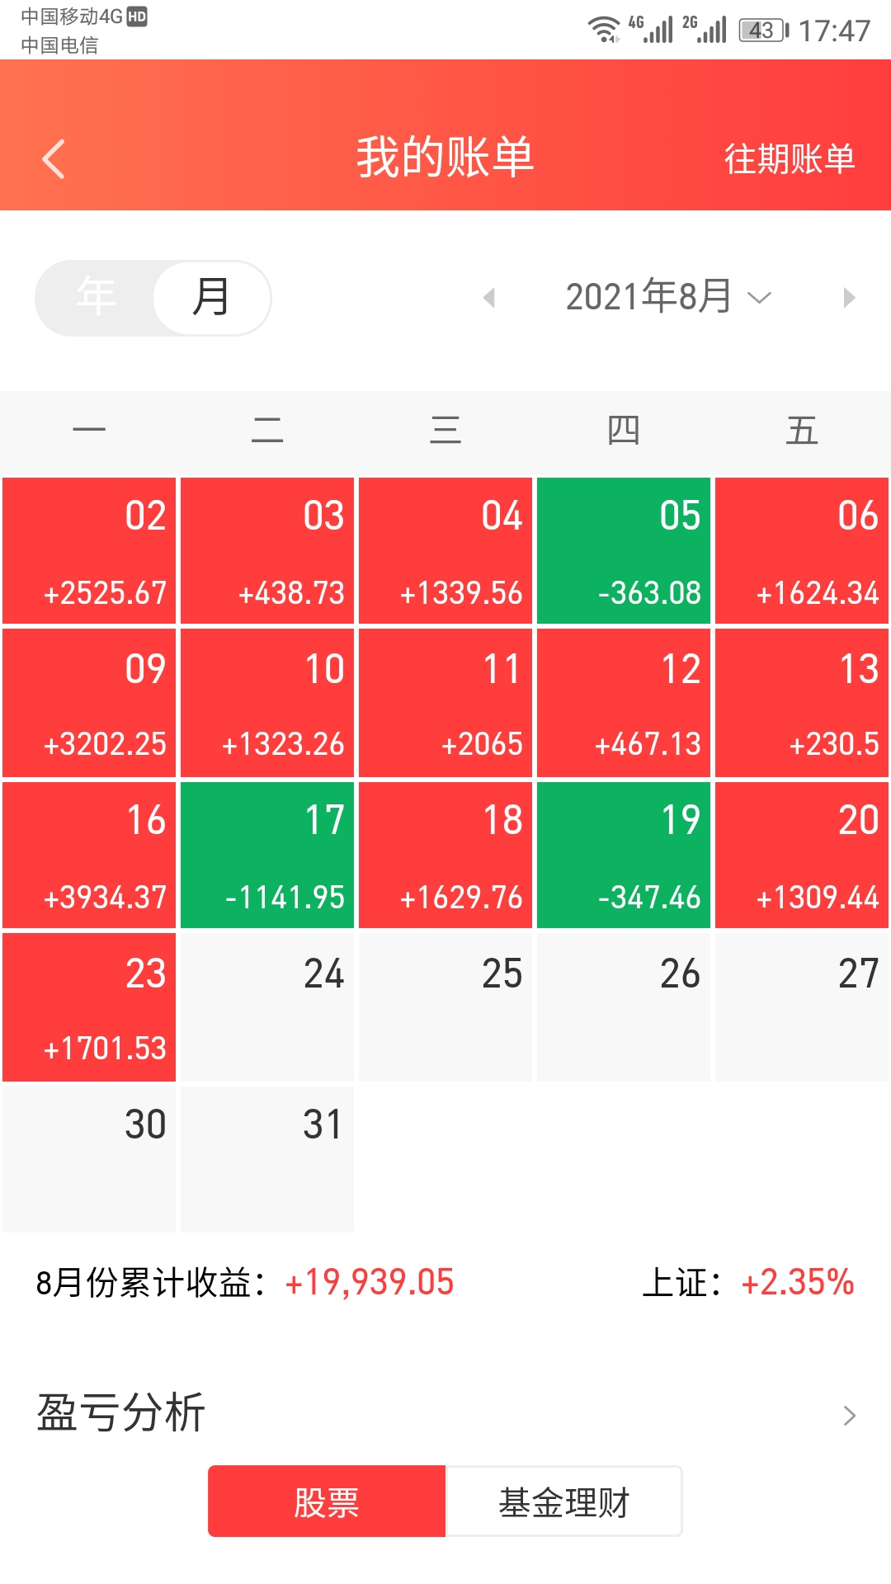Switch to the 基金理财 tab
This screenshot has height=1584, width=891.
(x=564, y=1501)
